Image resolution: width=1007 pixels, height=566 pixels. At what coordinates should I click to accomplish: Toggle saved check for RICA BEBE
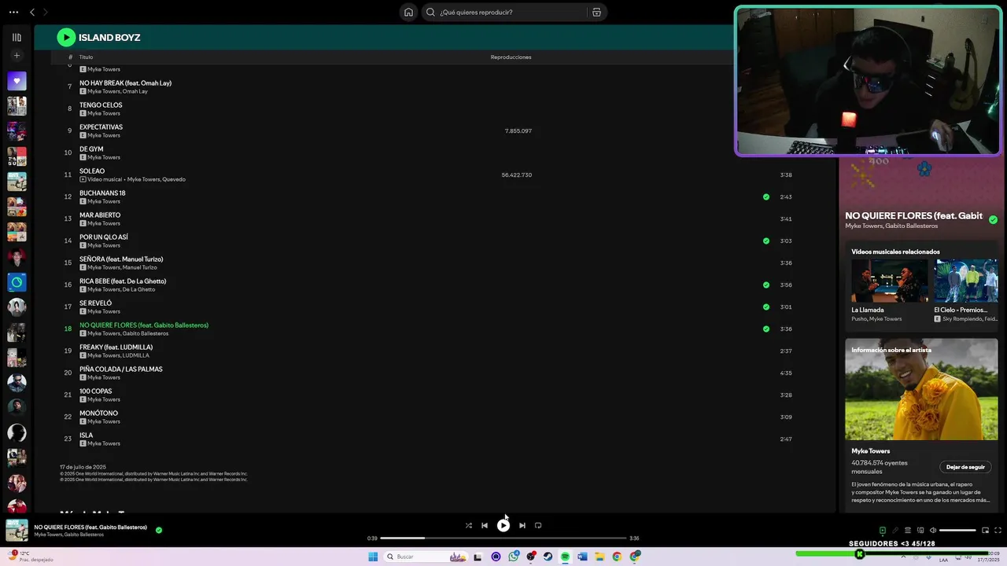click(x=766, y=285)
